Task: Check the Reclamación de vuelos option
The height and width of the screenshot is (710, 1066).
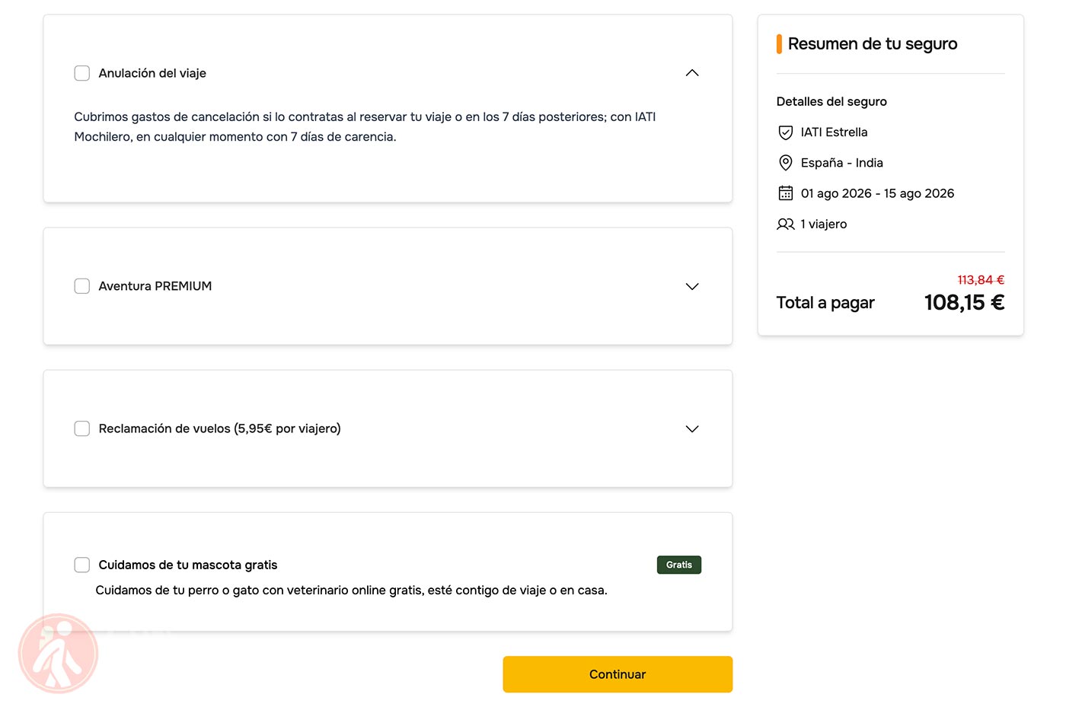Action: click(x=82, y=428)
